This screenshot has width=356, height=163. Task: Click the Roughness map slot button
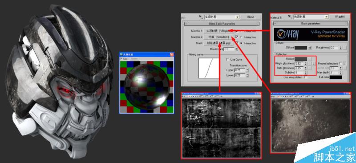click(344, 48)
